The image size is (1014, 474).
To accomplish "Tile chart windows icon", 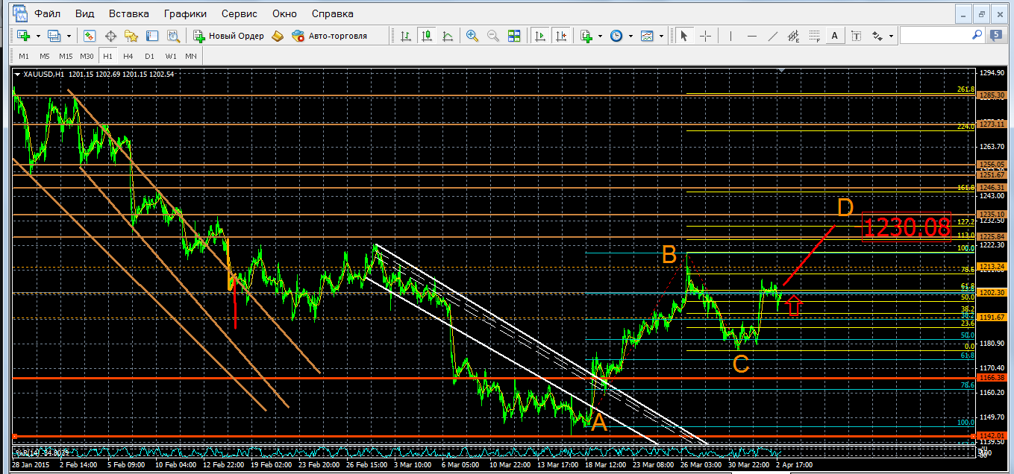I will 514,36.
